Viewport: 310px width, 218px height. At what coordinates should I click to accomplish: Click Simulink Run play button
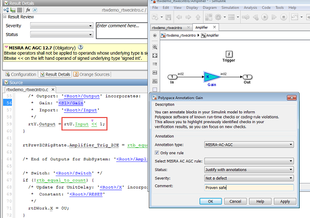[x=265, y=17]
